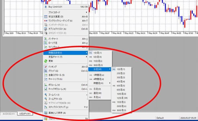Click the チャートシフト icon
198x121 pixels.
46,79
